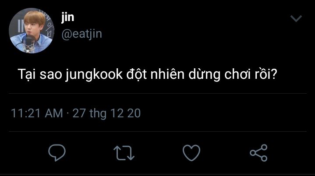Click the word jungkook in the tweet
The height and width of the screenshot is (176, 315).
tap(94, 75)
